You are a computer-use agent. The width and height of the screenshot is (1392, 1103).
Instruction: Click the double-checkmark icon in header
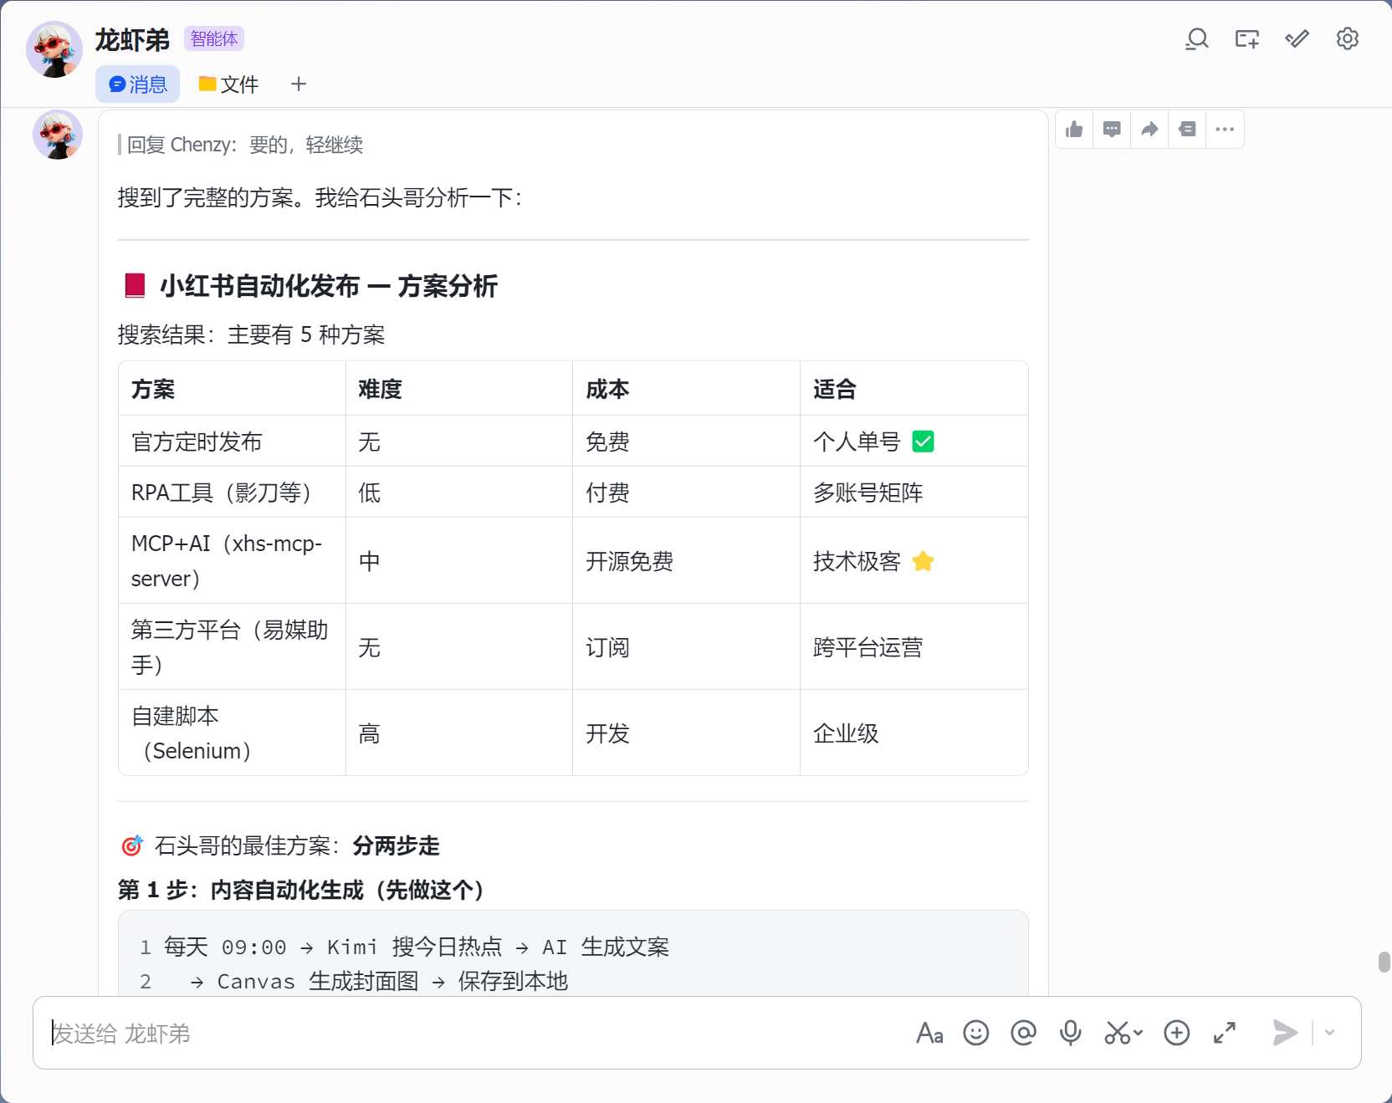point(1297,39)
